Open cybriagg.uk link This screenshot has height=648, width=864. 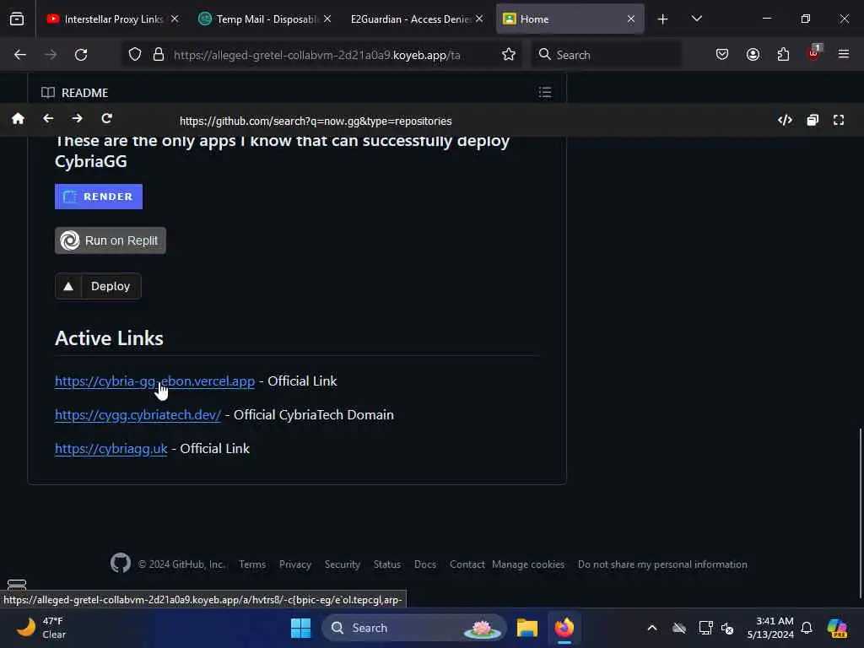[111, 449]
